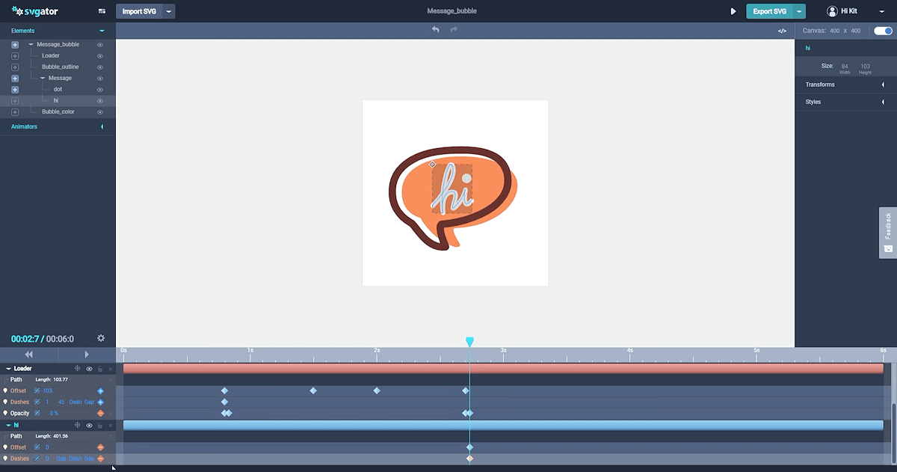Toggle the canvas switch next to the dimensions

point(884,31)
